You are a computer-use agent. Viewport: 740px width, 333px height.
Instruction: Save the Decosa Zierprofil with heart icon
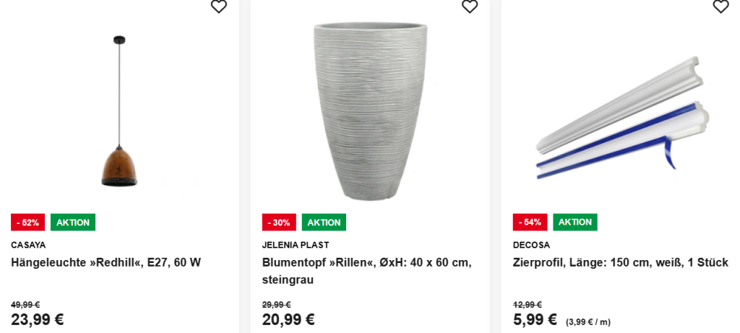click(720, 7)
